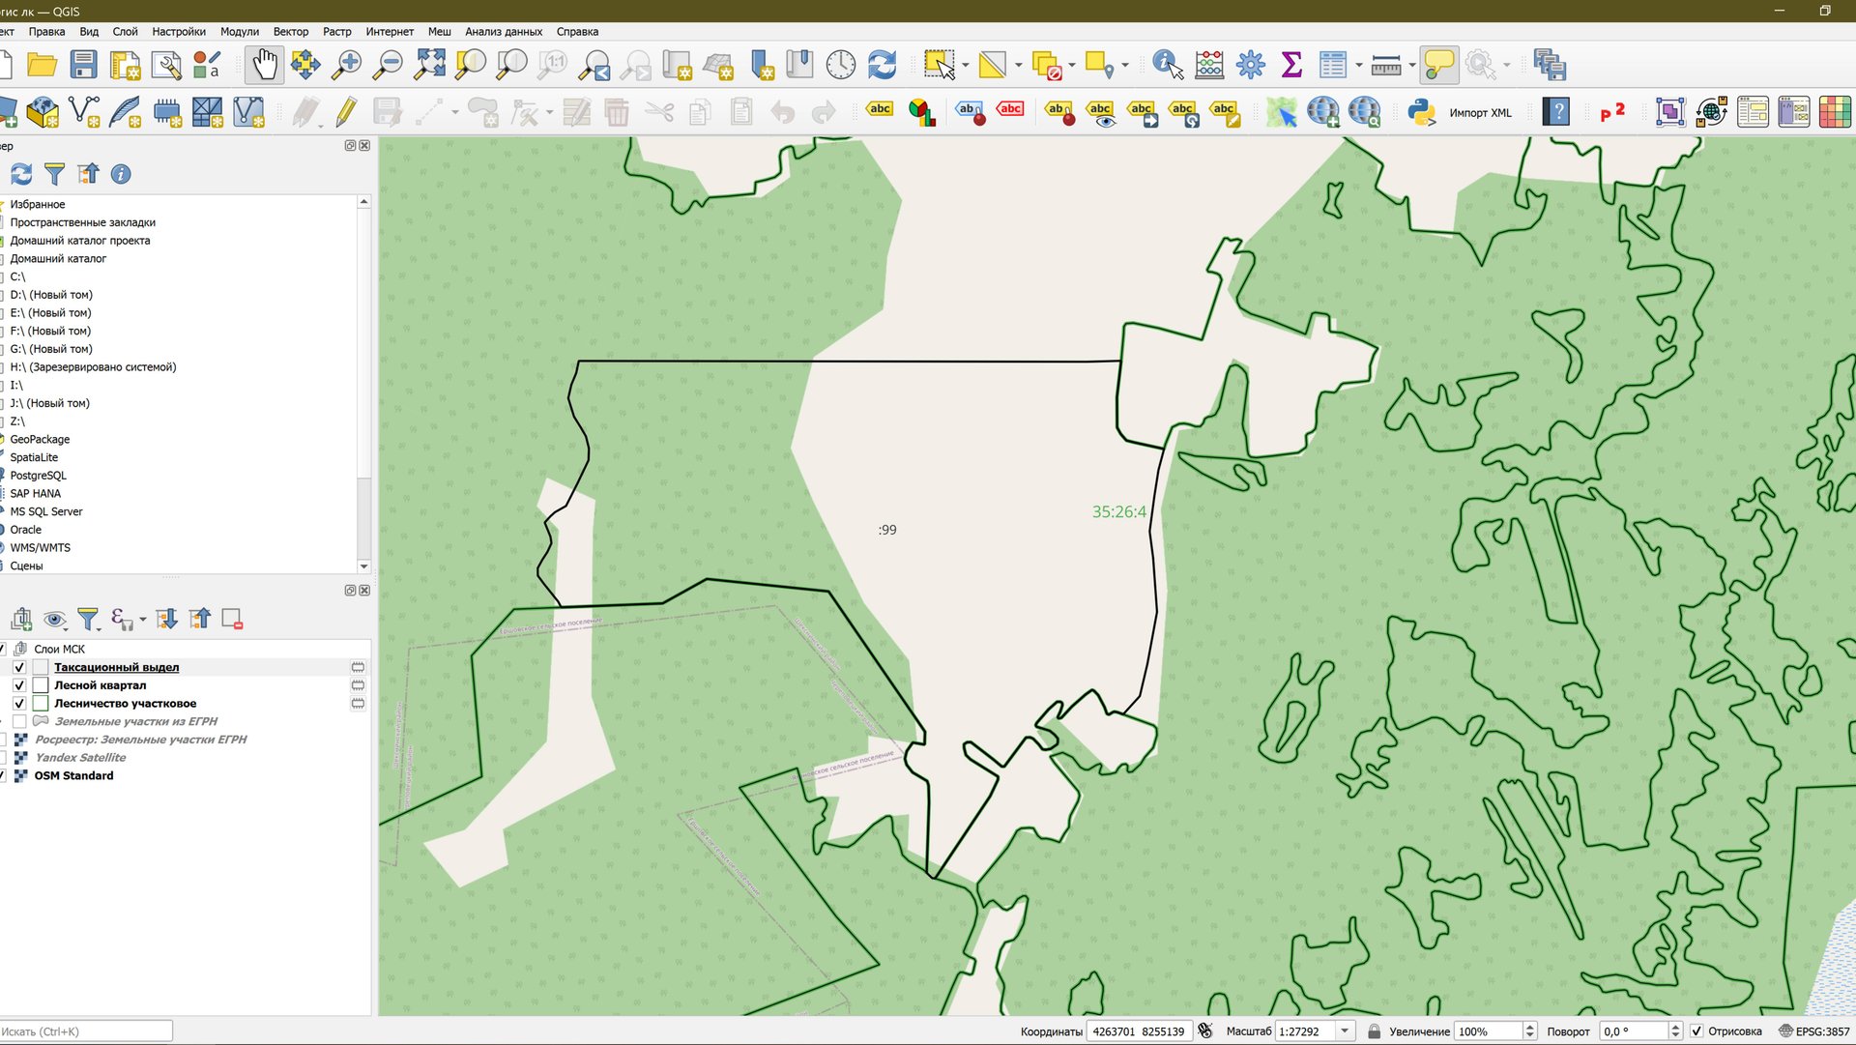Open the statistical summary panel
Viewport: 1856px width, 1045px height.
(1290, 65)
